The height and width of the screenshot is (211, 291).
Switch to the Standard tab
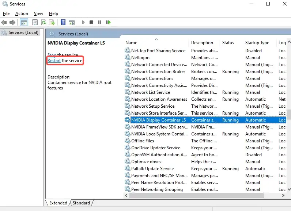pos(81,203)
